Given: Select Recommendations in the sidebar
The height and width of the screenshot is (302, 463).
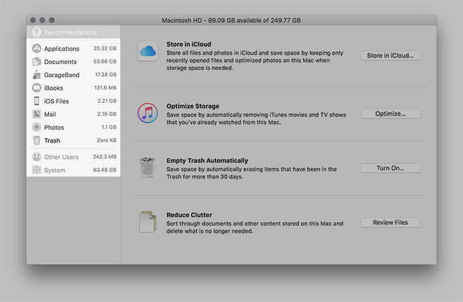Looking at the screenshot, I should pos(70,32).
